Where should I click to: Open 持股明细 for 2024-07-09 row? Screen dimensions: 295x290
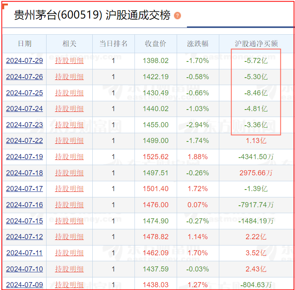point(69,285)
